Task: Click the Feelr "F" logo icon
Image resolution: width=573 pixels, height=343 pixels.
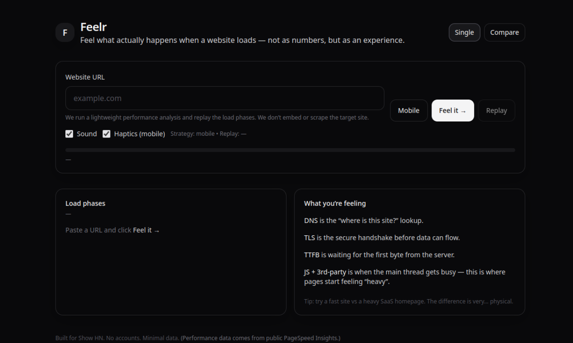Action: (x=65, y=33)
